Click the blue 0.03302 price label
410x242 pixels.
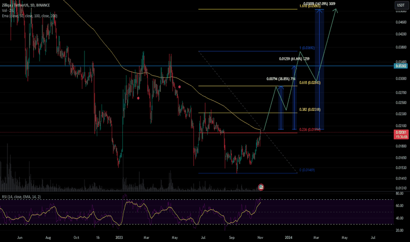[401, 66]
